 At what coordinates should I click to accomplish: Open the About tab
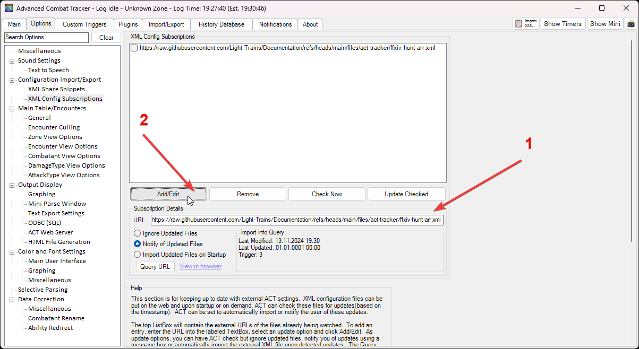click(x=310, y=24)
